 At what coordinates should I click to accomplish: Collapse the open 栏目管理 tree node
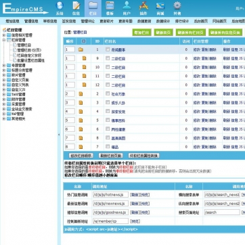4,40
